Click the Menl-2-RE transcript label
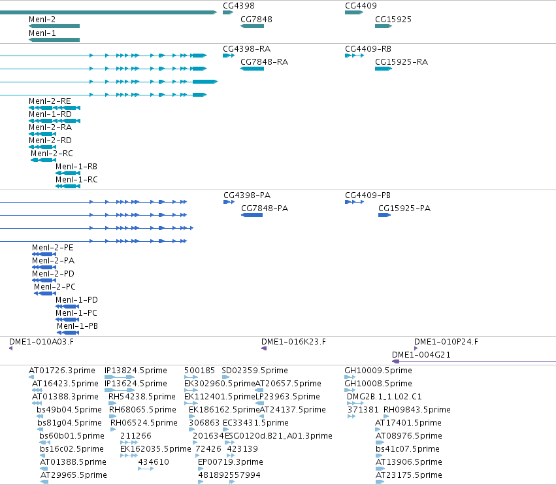 [x=50, y=101]
